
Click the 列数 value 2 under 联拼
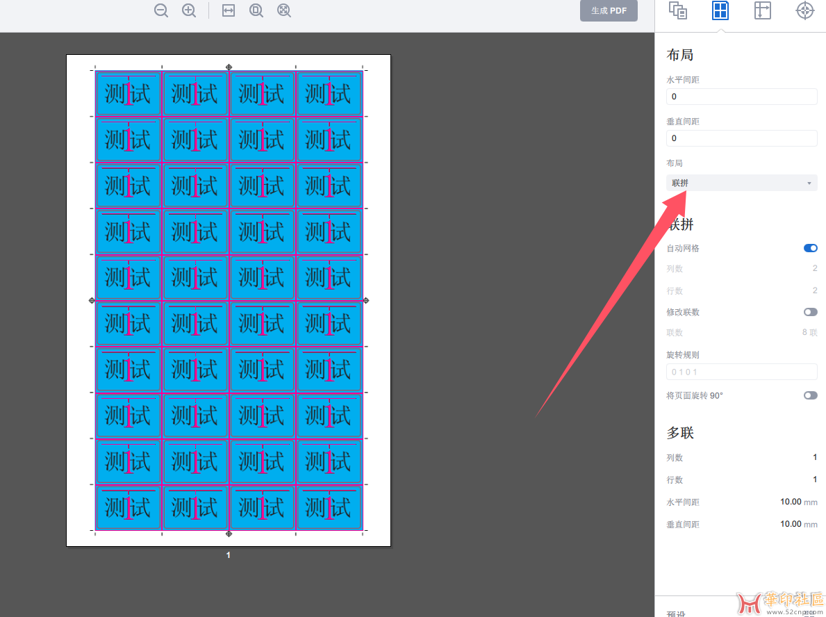(814, 268)
